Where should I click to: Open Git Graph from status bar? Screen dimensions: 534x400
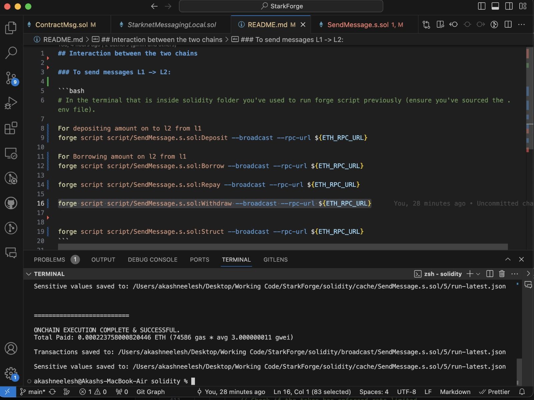pos(151,392)
